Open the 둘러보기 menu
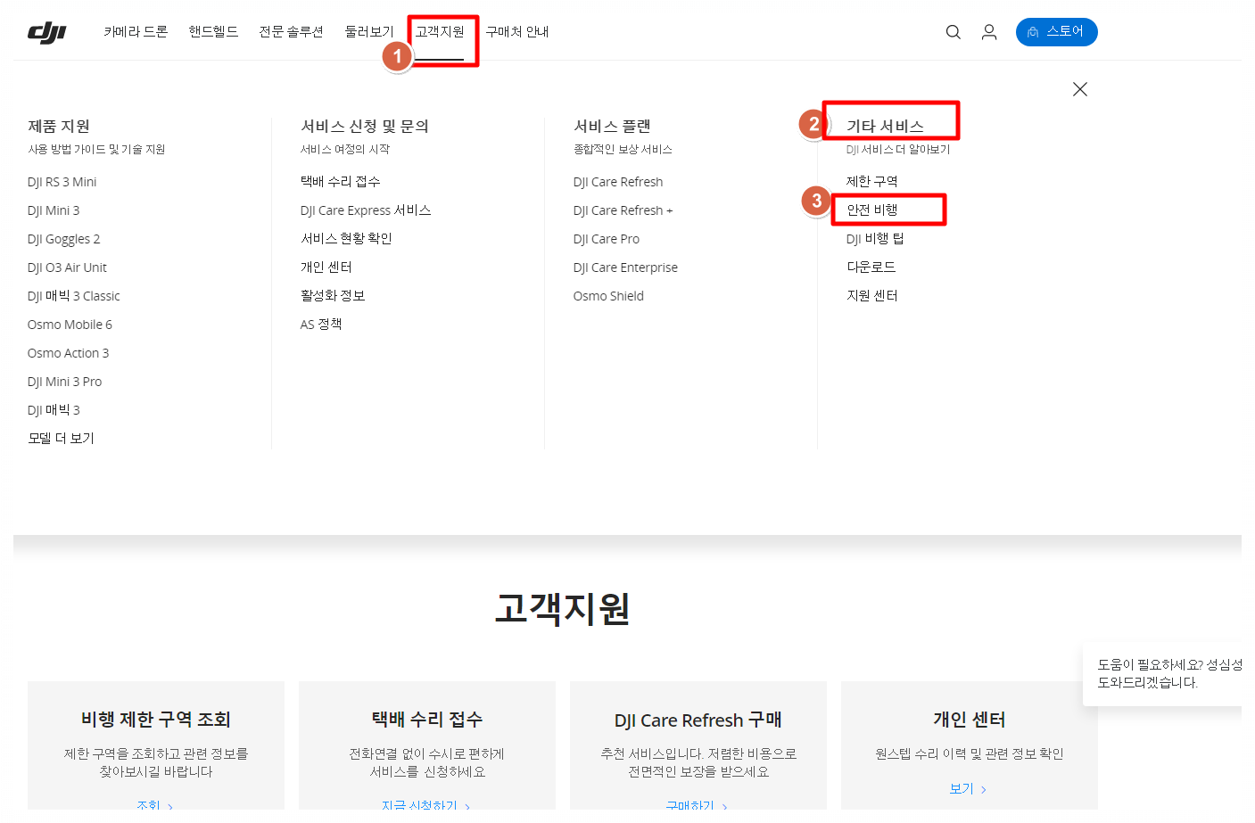 tap(369, 32)
